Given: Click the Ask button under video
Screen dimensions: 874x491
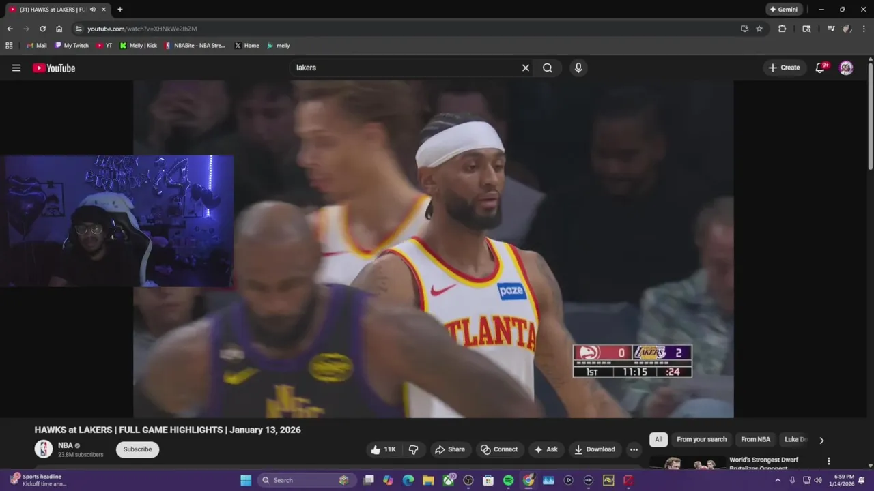Looking at the screenshot, I should (546, 449).
